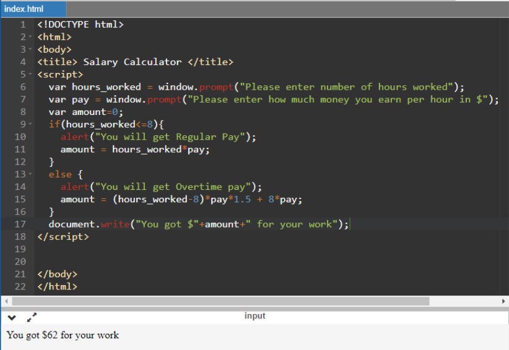Collapse the if block on line 9

30,124
